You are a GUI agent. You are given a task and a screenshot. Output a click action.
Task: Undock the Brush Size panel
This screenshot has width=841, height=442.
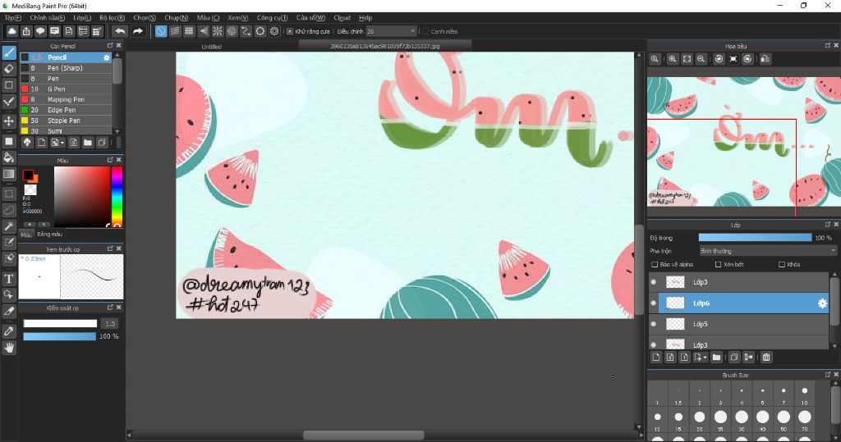click(x=828, y=375)
